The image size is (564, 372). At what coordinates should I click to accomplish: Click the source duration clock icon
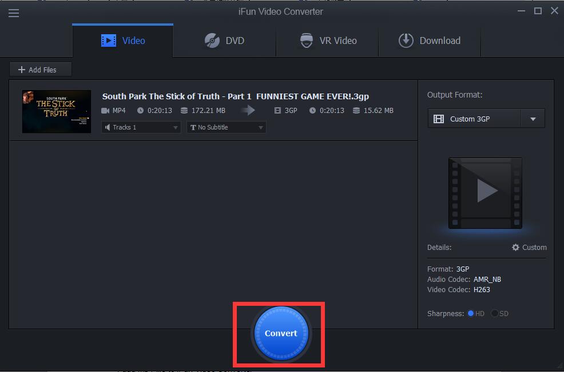[x=140, y=111]
